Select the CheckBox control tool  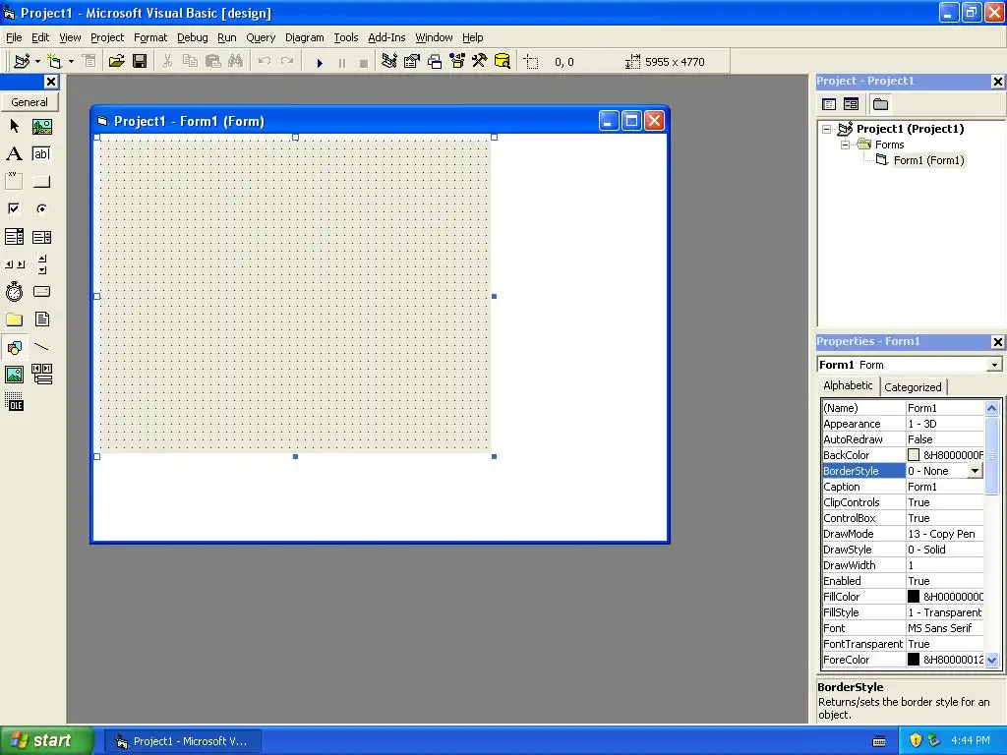(14, 208)
